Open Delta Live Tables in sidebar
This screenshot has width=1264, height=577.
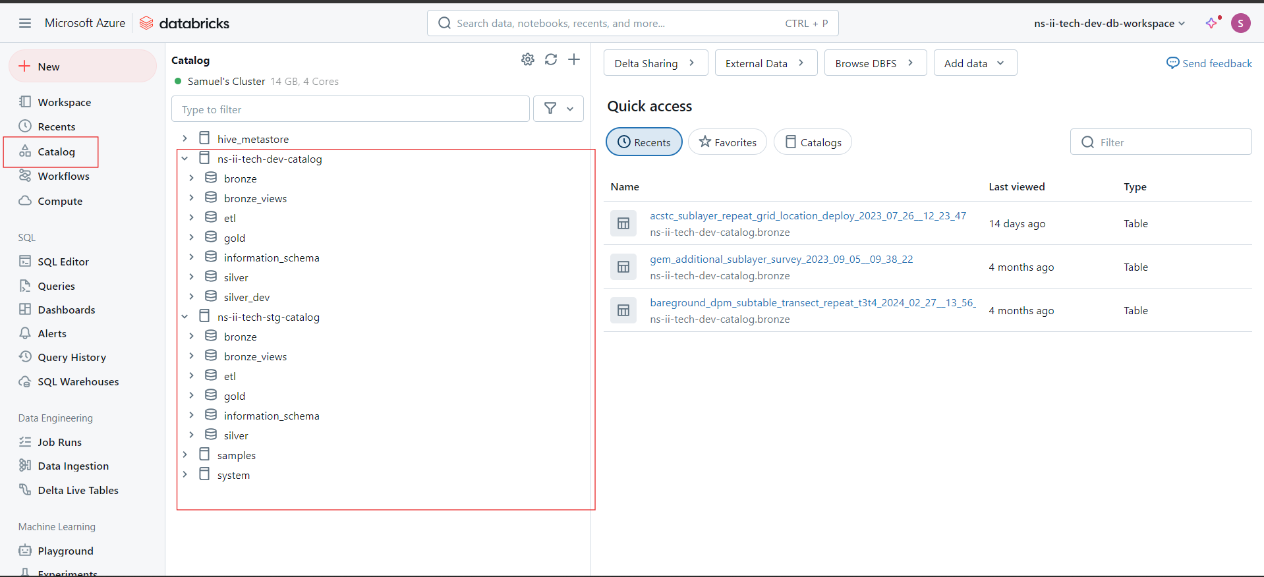click(x=78, y=490)
